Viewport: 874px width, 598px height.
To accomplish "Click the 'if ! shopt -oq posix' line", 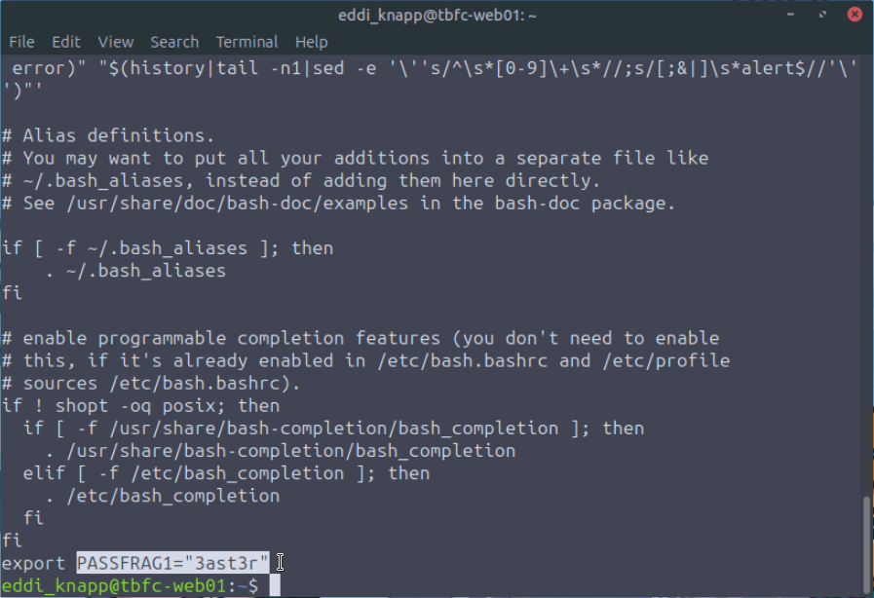I will (140, 405).
